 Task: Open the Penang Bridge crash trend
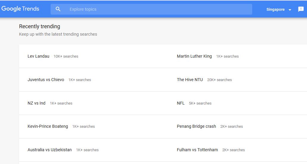tap(196, 126)
